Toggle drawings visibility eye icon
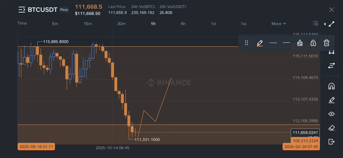The width and height of the screenshot is (343, 158). coord(331,114)
